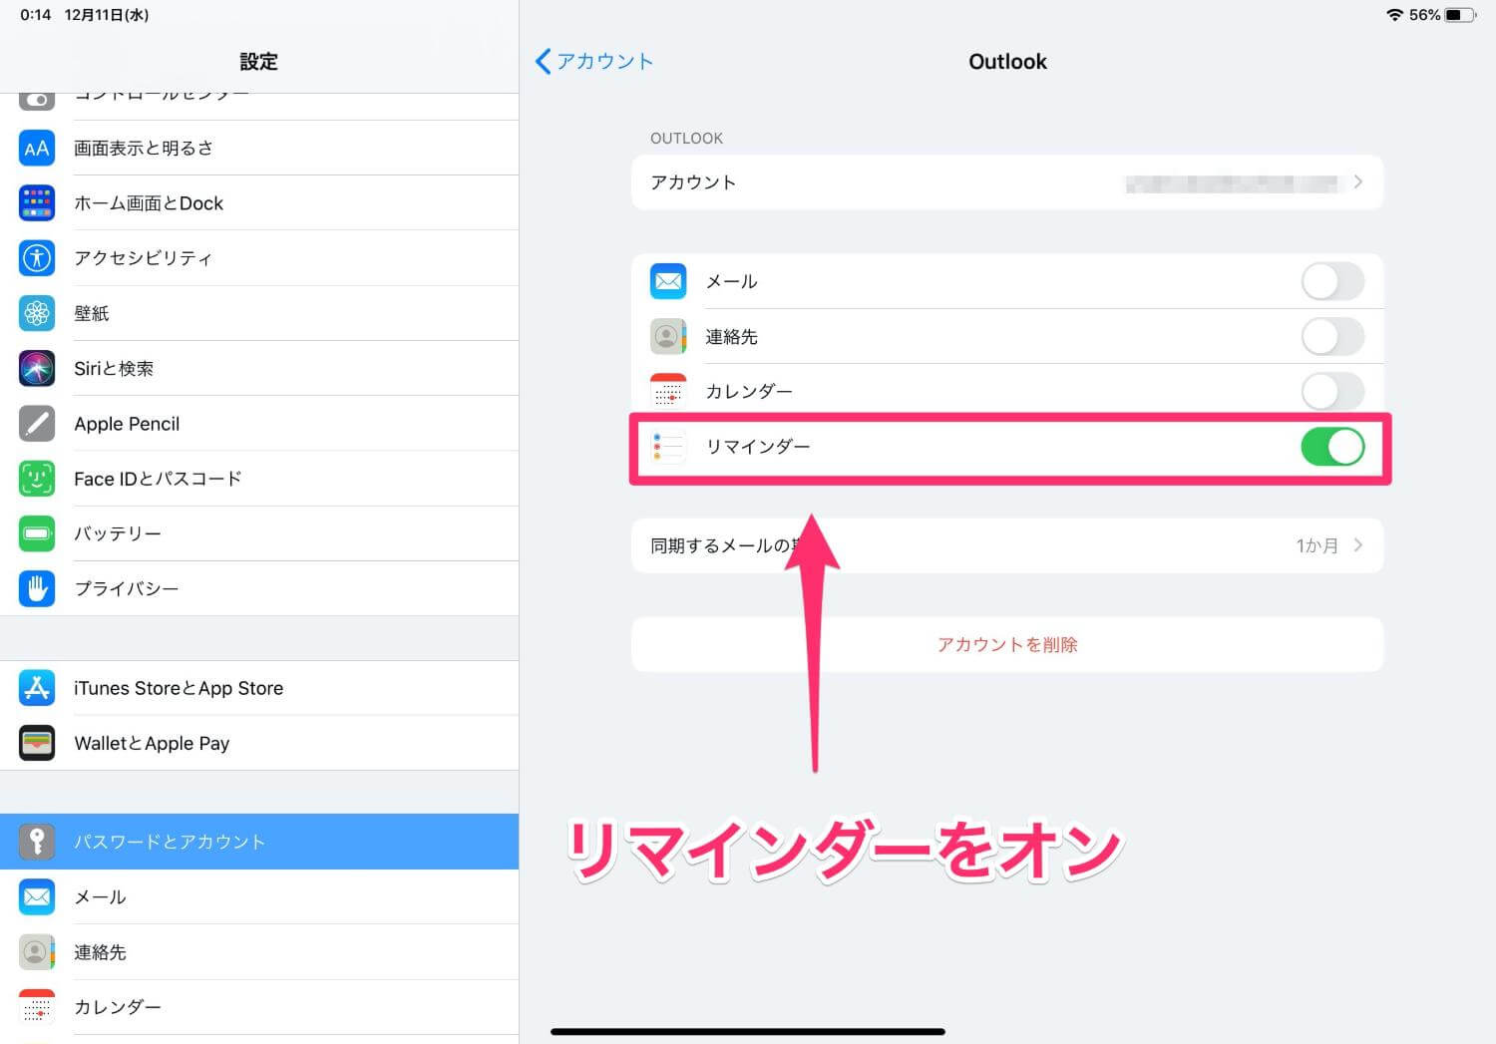Tap the アカウント label in OUTLOOK section
1496x1044 pixels.
(693, 182)
